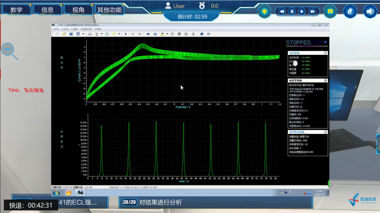Screen dimensions: 380x213
Task: Click the magnifier eye view icon
Action: (x=9, y=51)
